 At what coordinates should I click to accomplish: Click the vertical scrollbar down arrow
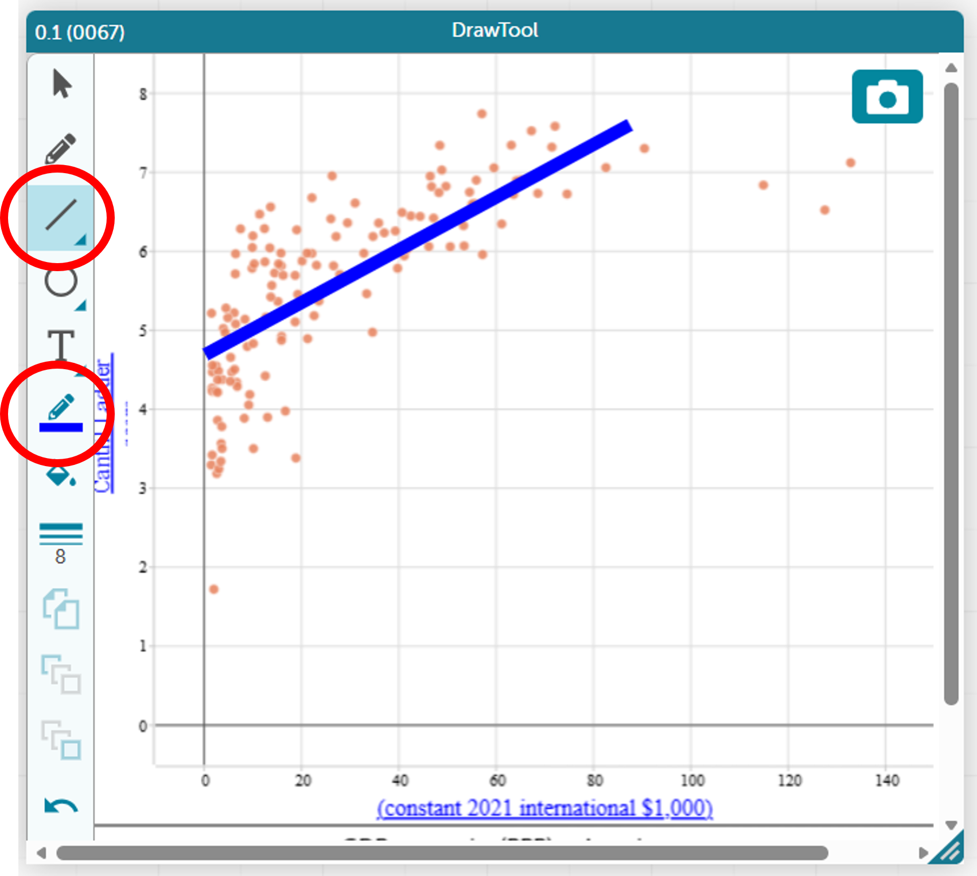[x=951, y=825]
